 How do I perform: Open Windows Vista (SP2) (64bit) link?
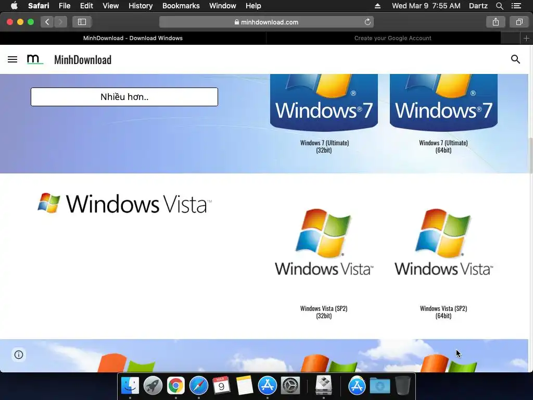point(443,312)
